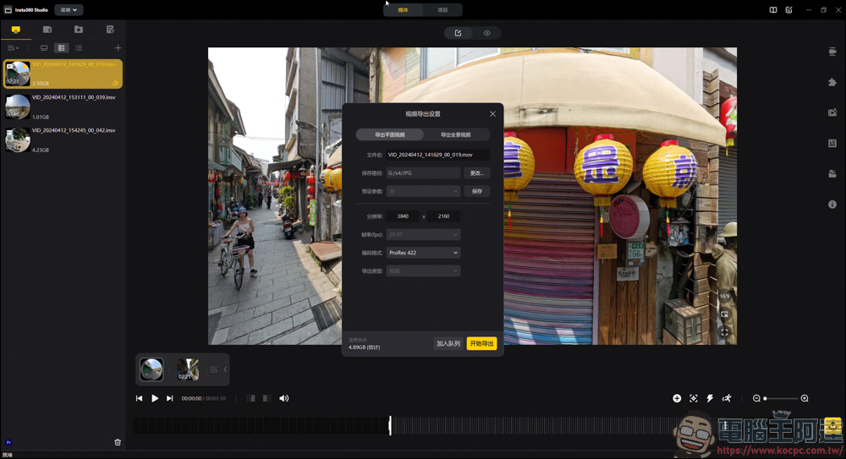Open the layout panel icon in title bar
The height and width of the screenshot is (459, 846).
point(773,9)
